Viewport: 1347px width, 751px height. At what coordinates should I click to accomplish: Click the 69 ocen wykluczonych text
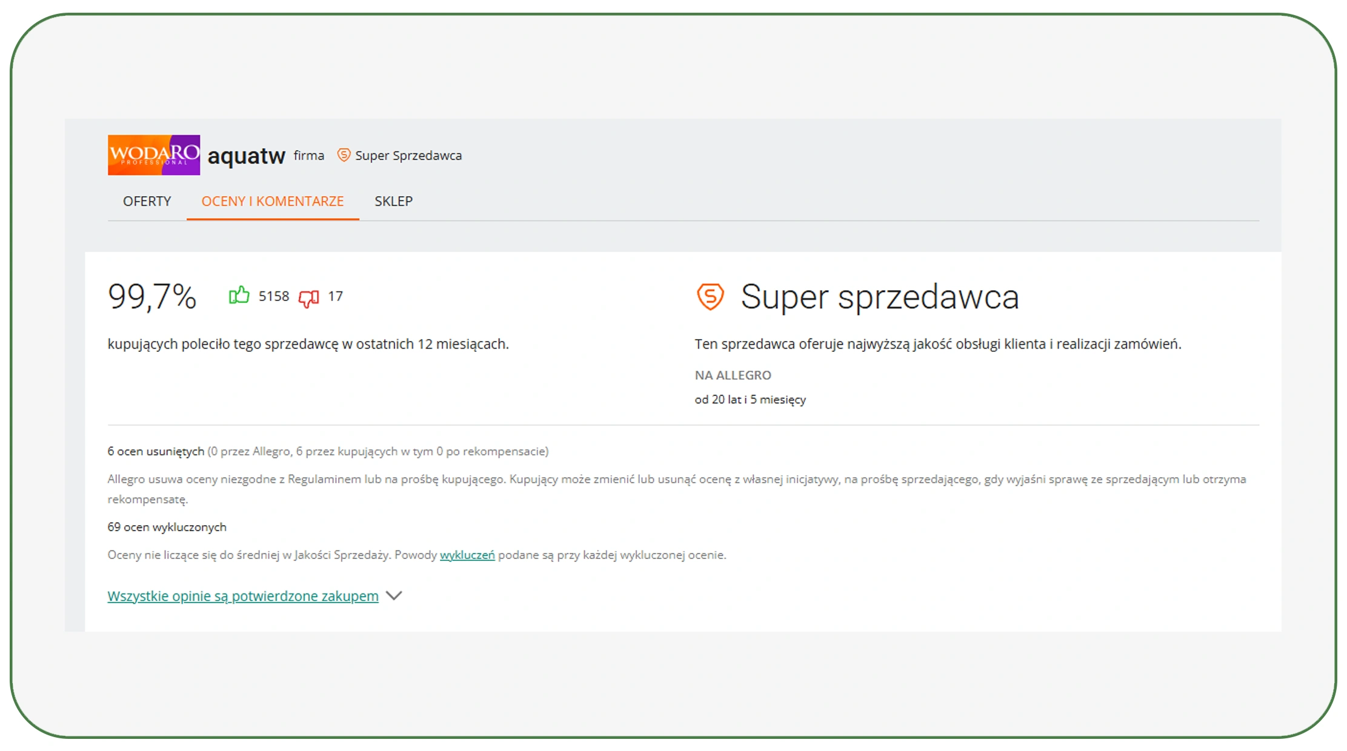coord(167,527)
